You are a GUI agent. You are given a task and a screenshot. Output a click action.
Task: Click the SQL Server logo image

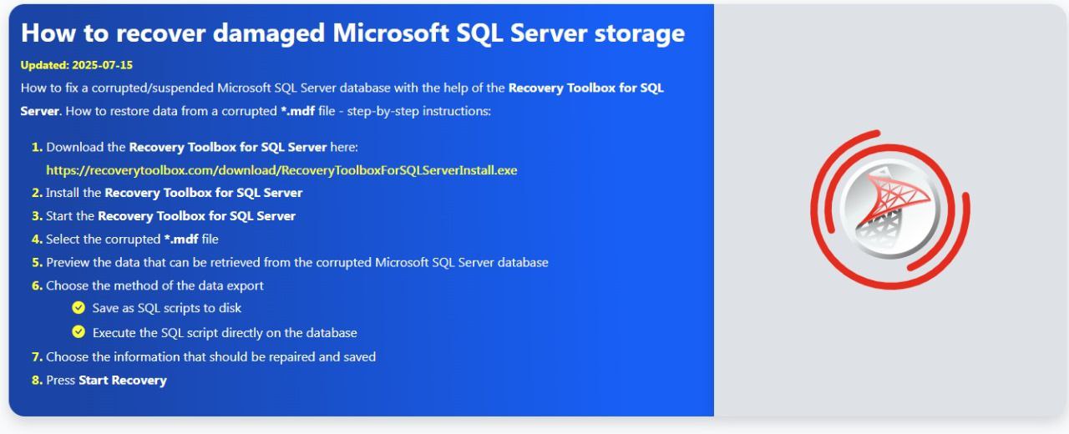(890, 209)
